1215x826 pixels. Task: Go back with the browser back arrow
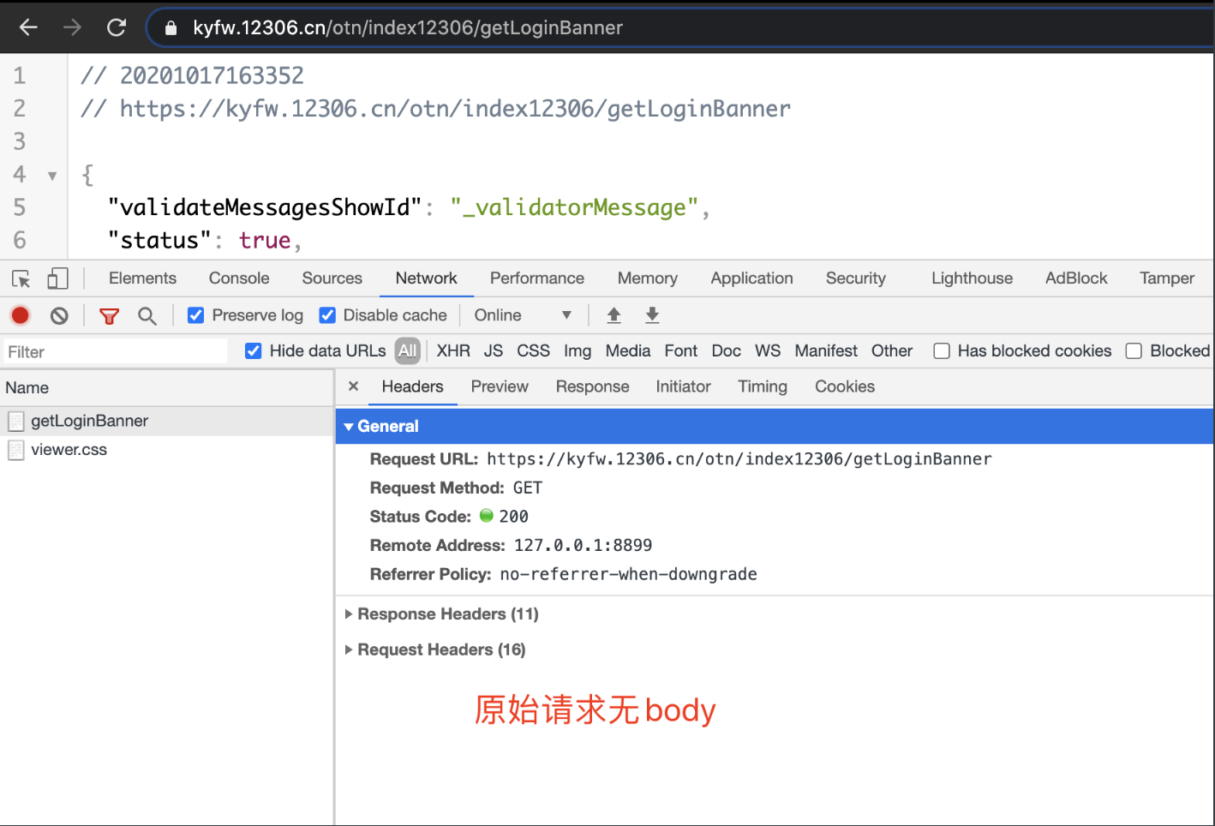click(28, 27)
